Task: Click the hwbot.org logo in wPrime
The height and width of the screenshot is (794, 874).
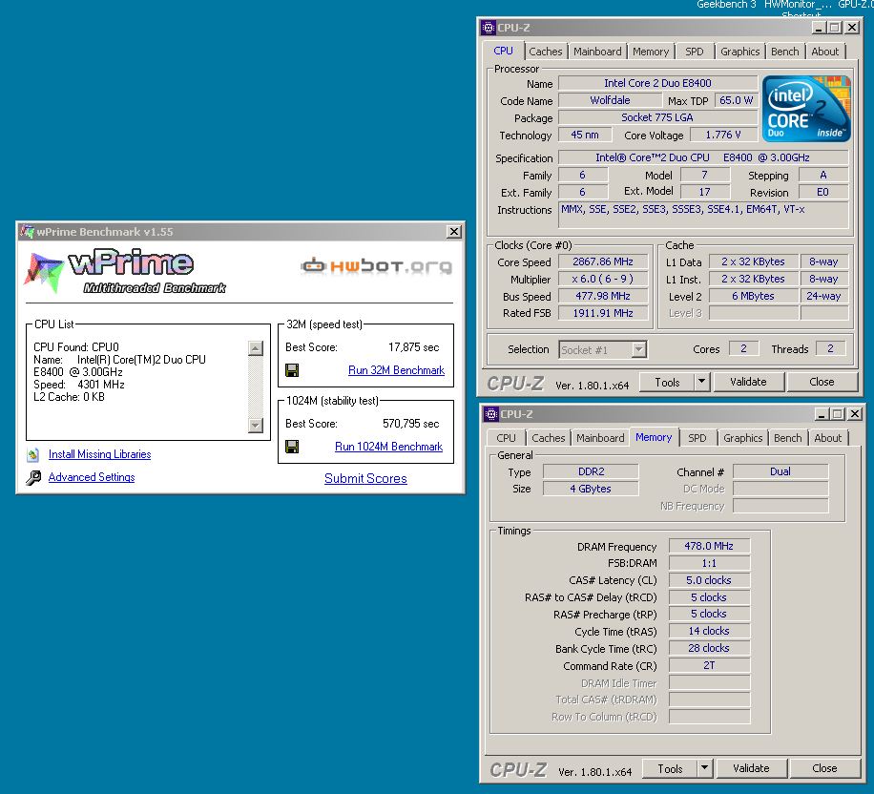Action: (x=376, y=266)
